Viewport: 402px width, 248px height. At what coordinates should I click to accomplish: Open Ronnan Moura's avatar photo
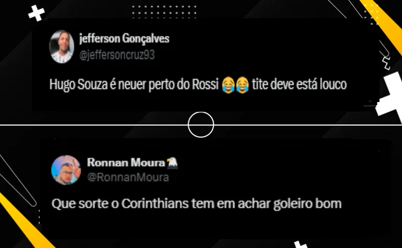click(66, 170)
